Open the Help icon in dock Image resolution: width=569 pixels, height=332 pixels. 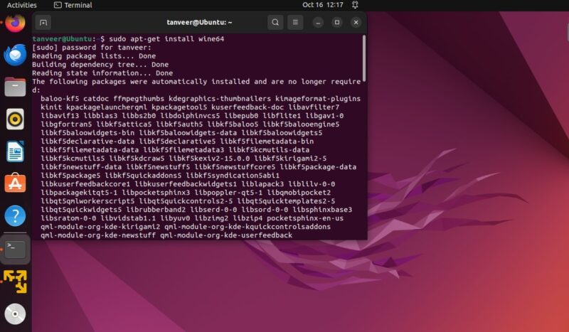coord(15,216)
